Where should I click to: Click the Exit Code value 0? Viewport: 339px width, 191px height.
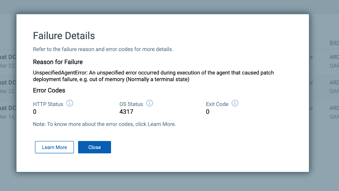(x=207, y=112)
